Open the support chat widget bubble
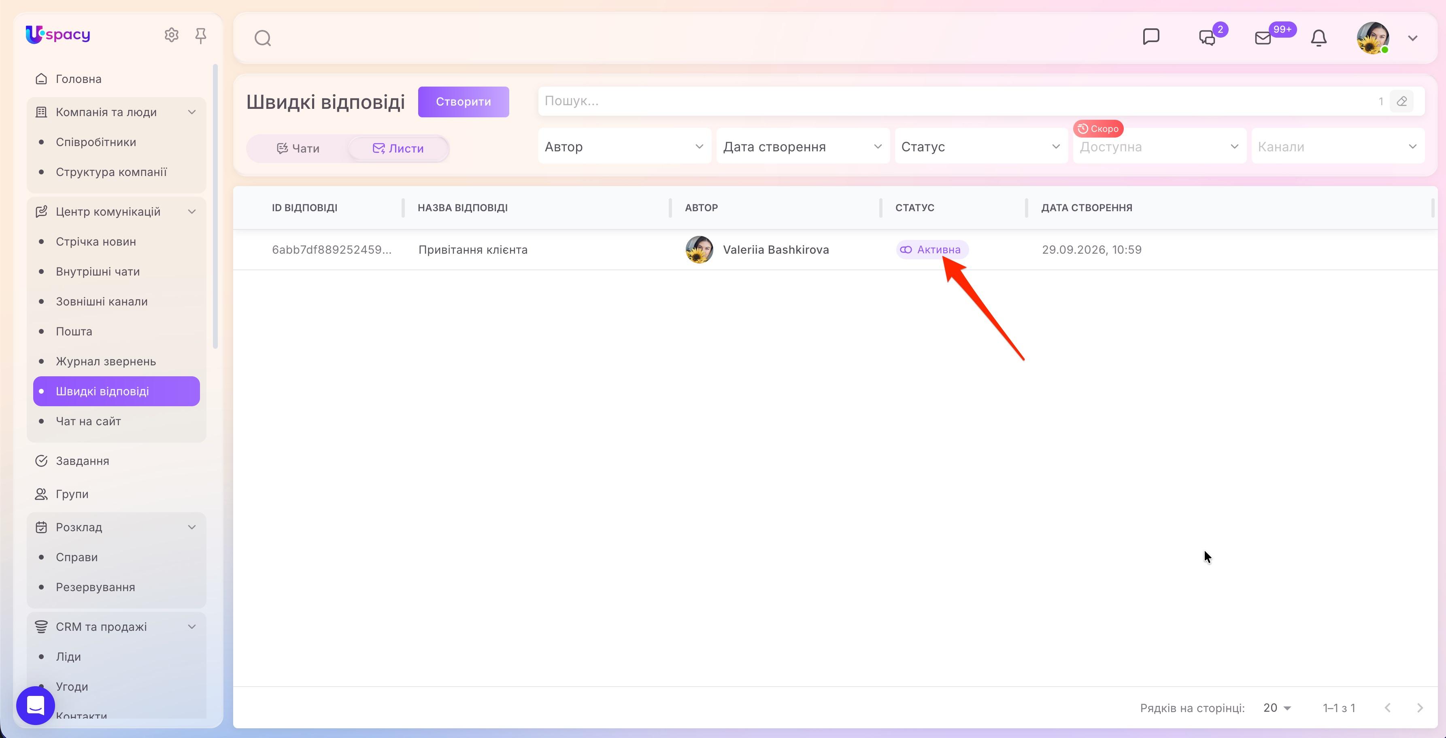 point(35,706)
